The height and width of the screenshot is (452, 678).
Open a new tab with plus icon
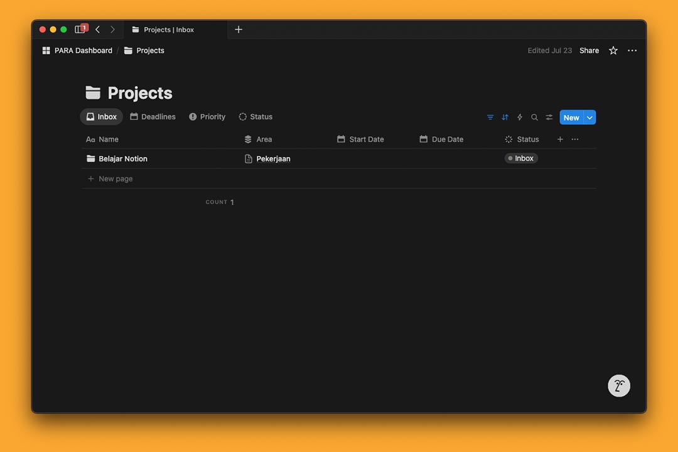[x=239, y=30]
